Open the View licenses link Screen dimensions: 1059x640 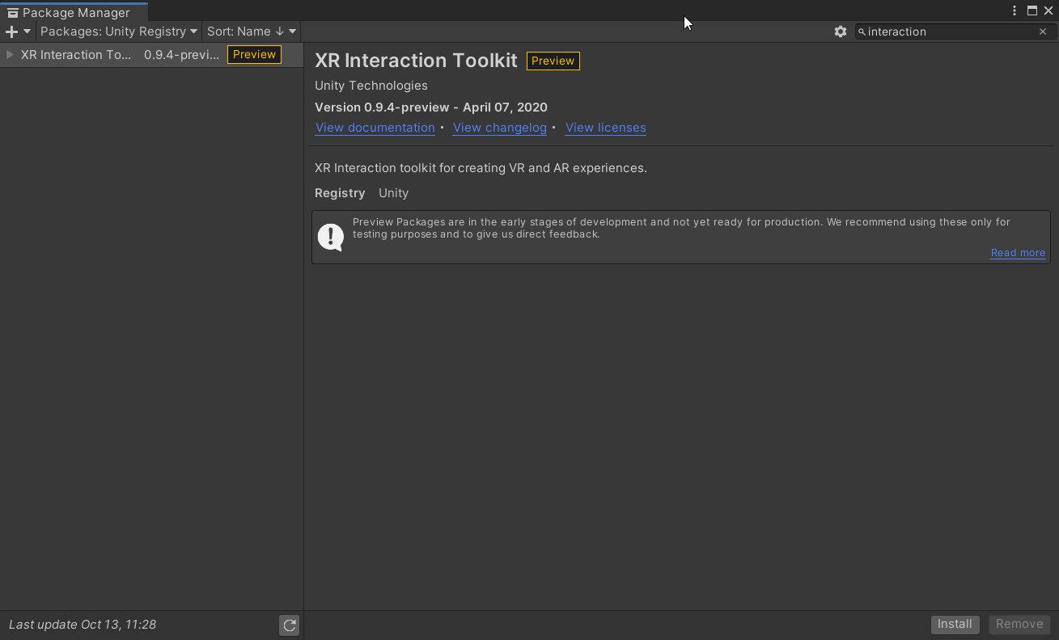click(x=605, y=128)
